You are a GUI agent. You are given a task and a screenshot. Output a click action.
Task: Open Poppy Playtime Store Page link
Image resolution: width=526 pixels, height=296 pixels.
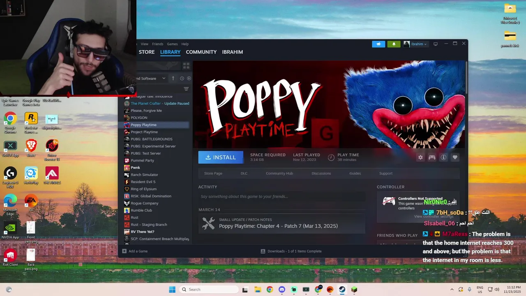(x=213, y=173)
